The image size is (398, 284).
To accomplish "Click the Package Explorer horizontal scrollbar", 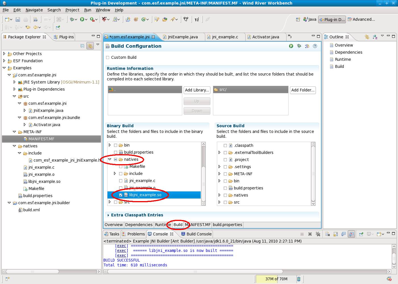I will (32, 272).
